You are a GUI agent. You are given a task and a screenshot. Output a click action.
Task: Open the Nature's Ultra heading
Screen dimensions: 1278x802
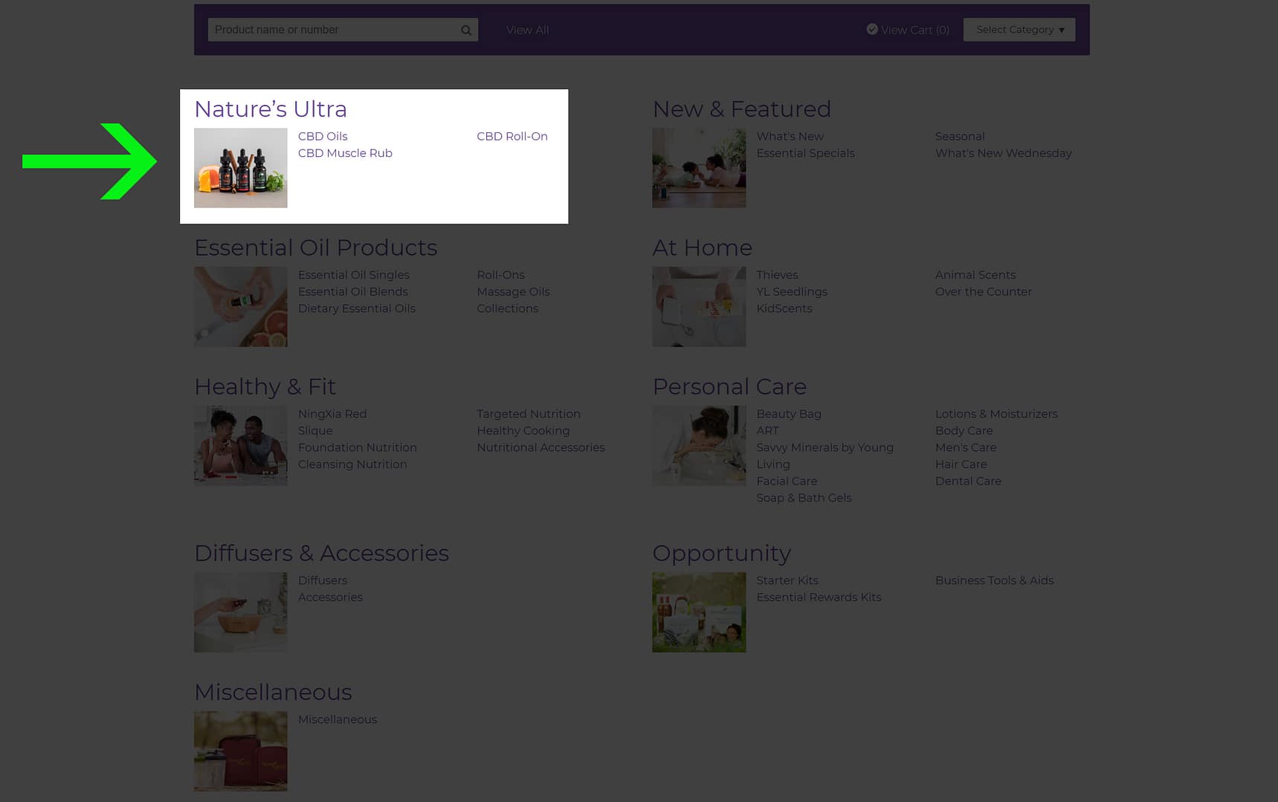[271, 109]
